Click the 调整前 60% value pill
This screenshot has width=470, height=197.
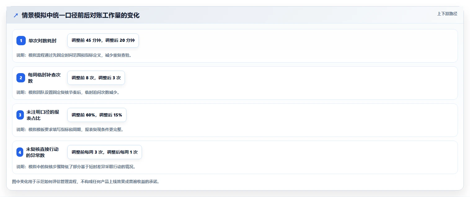(x=97, y=115)
